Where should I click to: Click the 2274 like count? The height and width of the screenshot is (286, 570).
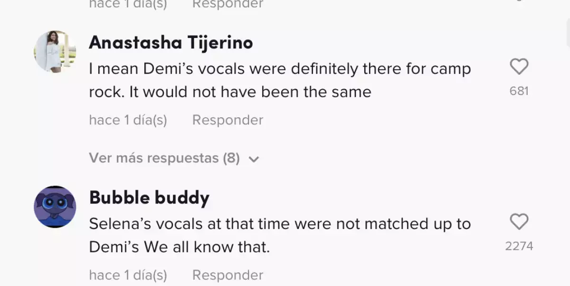519,246
